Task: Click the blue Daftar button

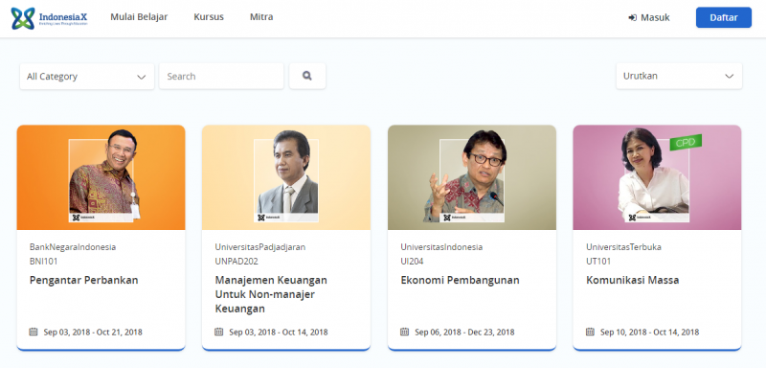Action: [x=724, y=17]
